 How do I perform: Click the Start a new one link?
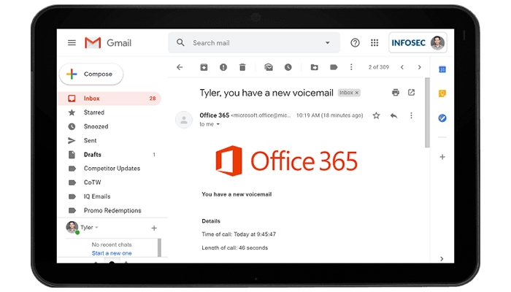click(x=112, y=253)
